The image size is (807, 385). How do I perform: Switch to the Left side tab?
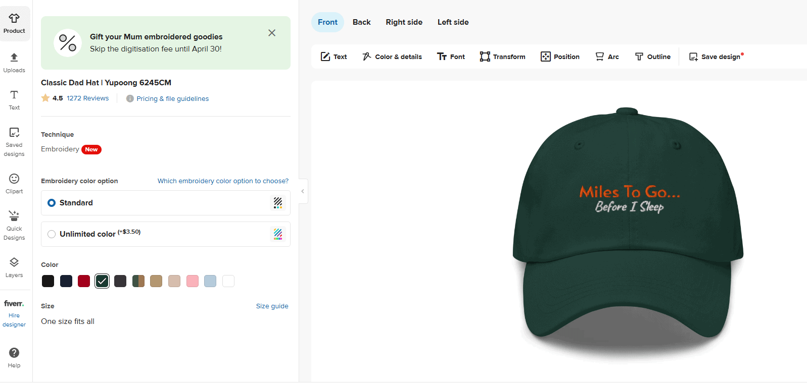point(453,22)
